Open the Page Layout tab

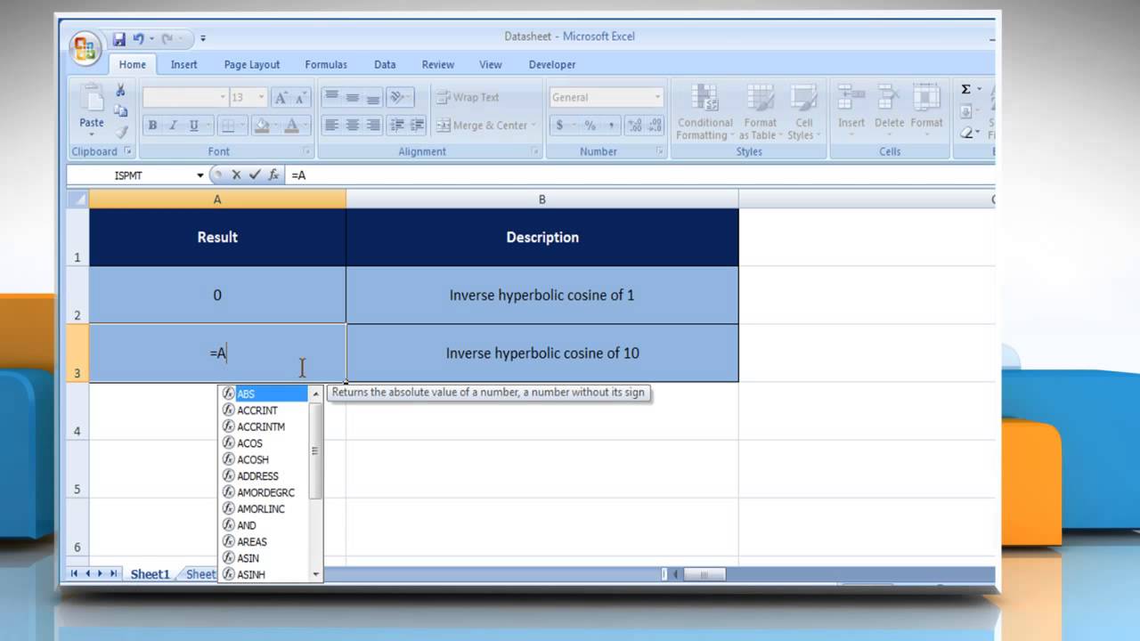point(252,64)
